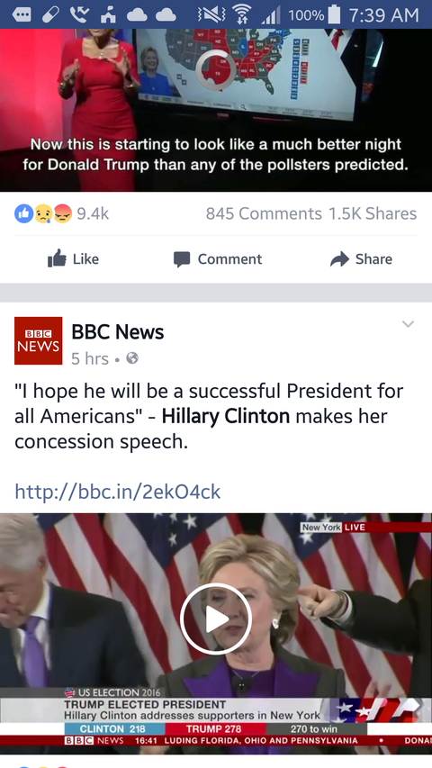Show the 9.4k reactions count
Image resolution: width=432 pixels, height=768 pixels.
[x=93, y=213]
